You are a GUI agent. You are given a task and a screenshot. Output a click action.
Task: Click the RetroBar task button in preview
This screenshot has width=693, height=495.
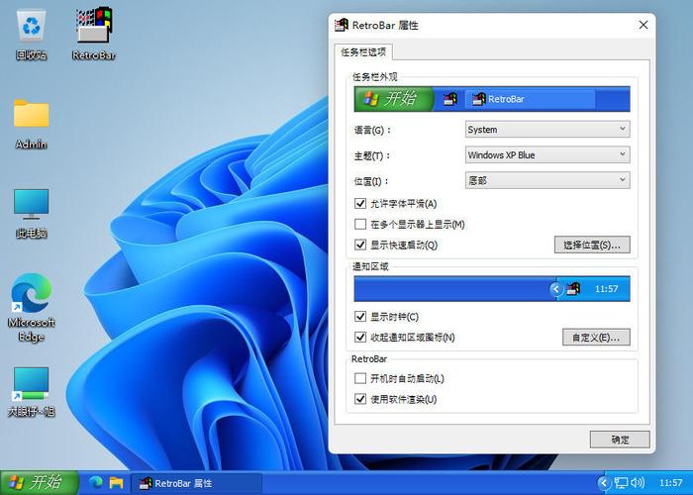tap(530, 99)
